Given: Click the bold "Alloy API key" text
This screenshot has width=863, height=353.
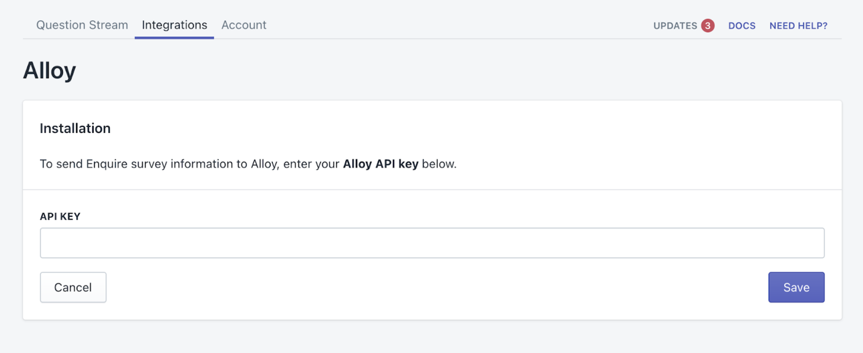Looking at the screenshot, I should (x=380, y=164).
